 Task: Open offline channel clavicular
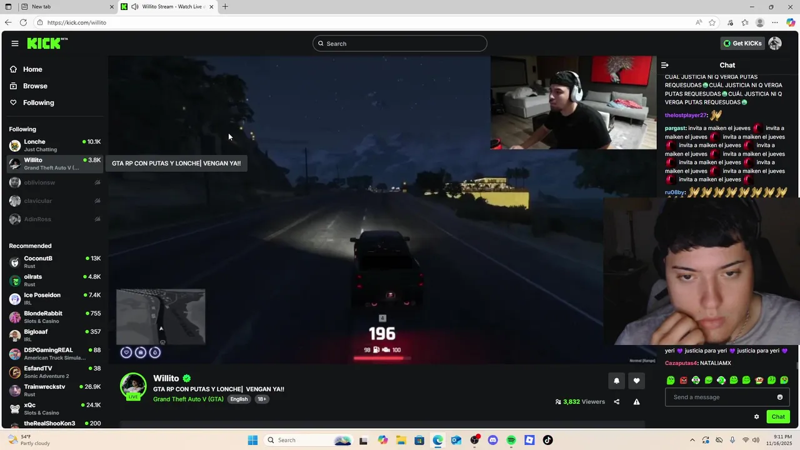[55, 201]
